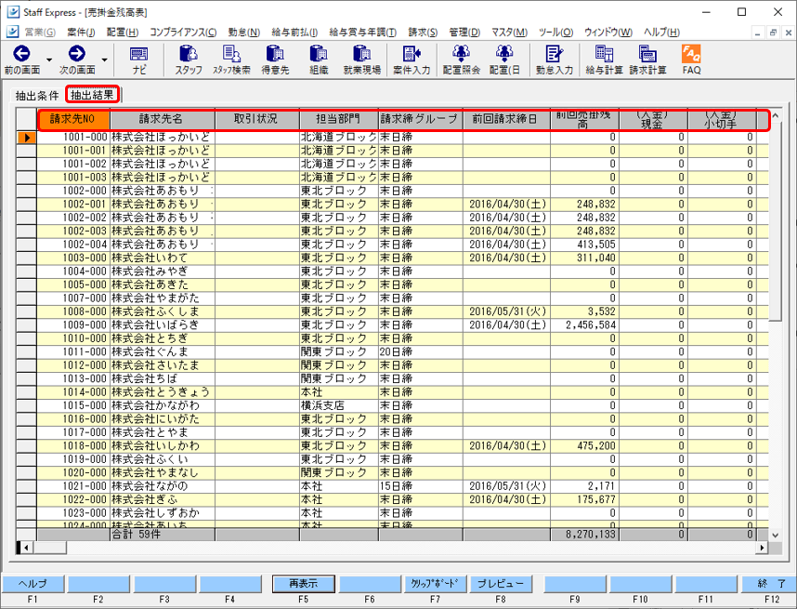Select the スタッフ検索 (staff search) icon
This screenshot has width=797, height=609.
pyautogui.click(x=233, y=62)
